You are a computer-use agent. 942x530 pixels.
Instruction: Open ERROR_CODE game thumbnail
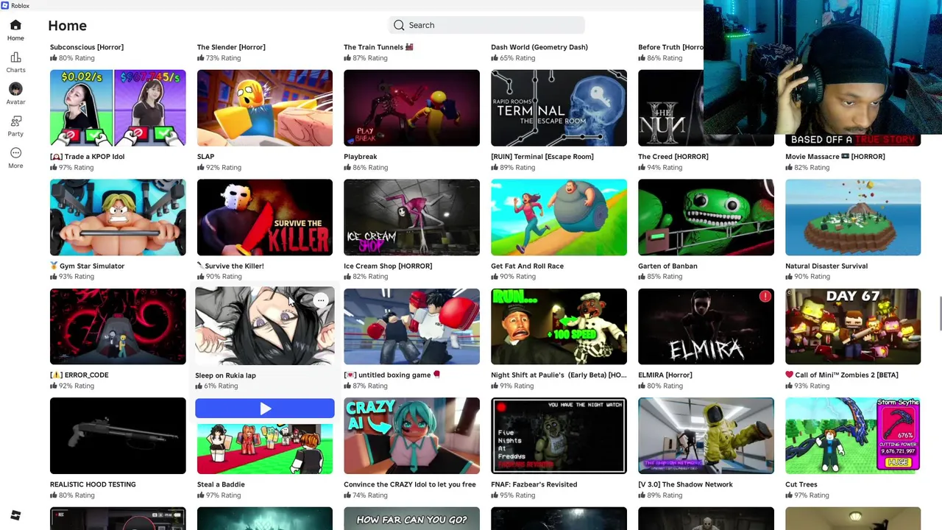[x=118, y=326]
